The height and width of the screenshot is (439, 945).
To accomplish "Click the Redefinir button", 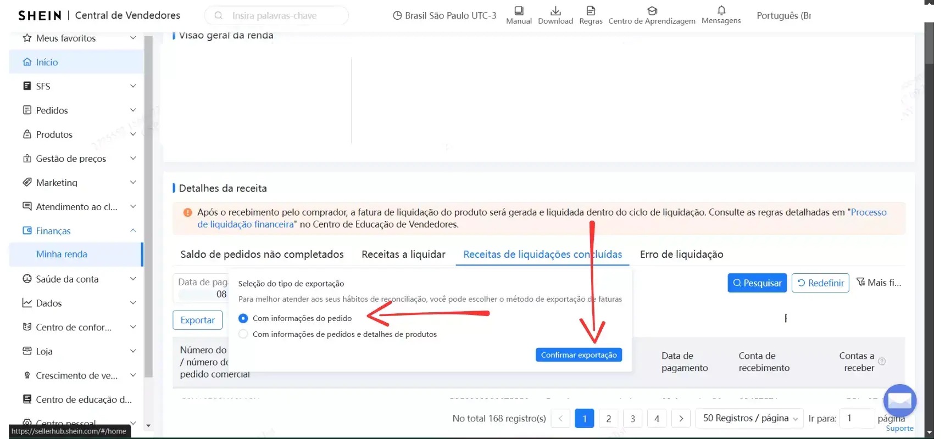I will point(820,283).
